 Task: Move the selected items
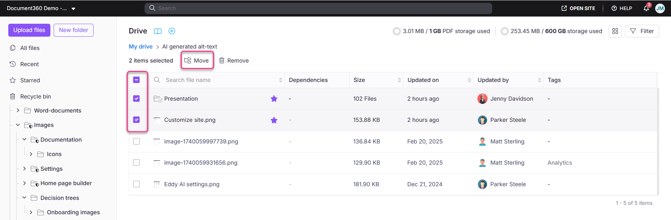pos(197,60)
